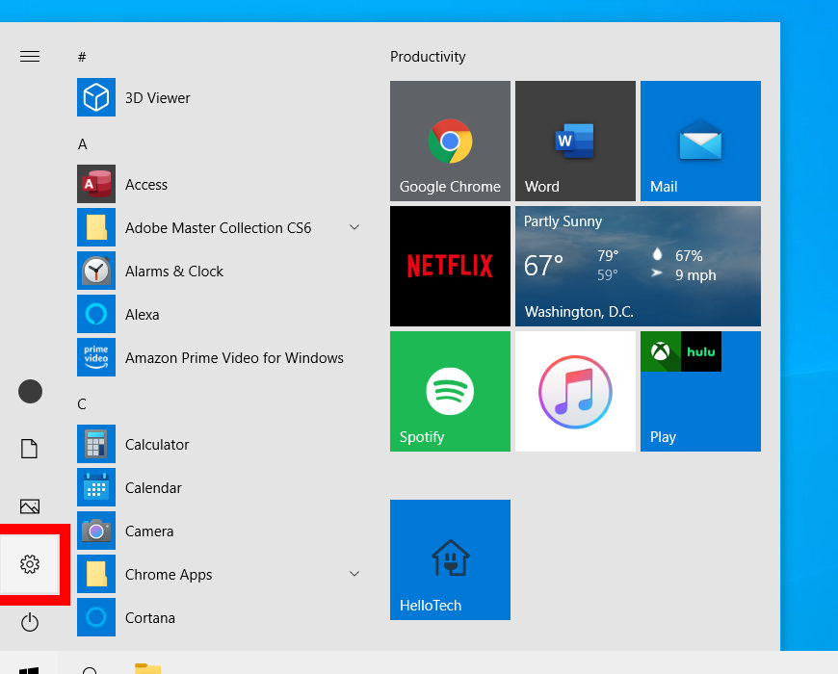Click the Camera label
838x674 pixels.
149,531
